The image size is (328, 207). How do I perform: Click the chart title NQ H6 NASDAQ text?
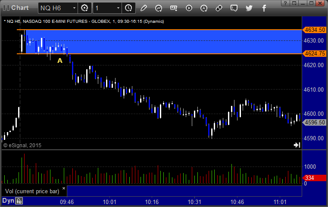tap(84, 22)
